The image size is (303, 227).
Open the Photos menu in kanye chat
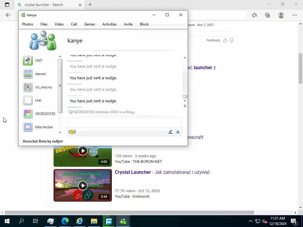pos(28,24)
